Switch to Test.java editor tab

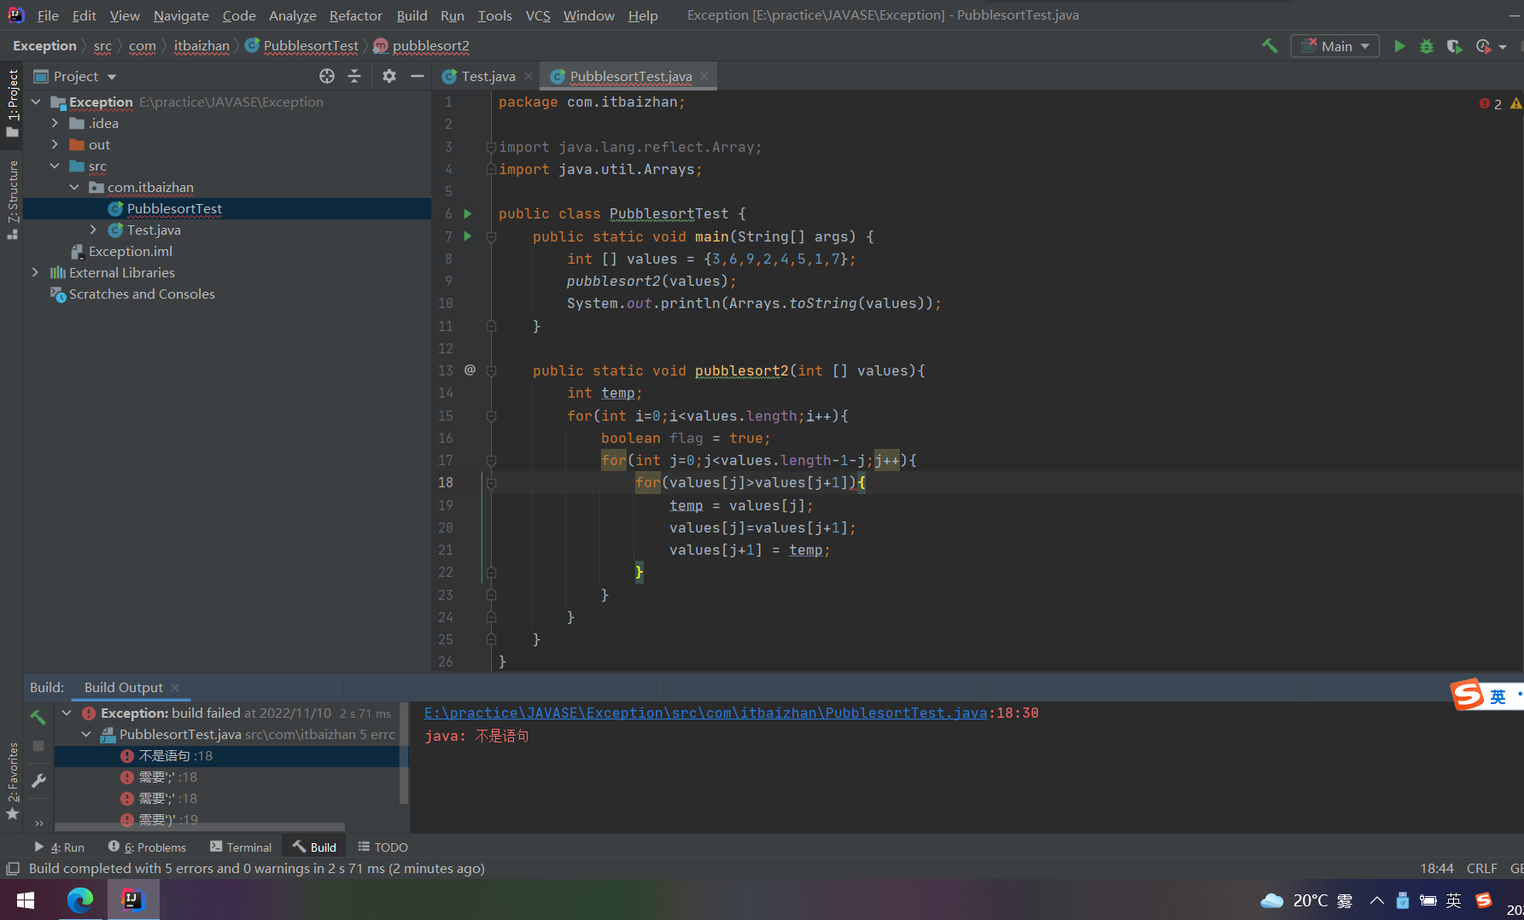tap(488, 76)
